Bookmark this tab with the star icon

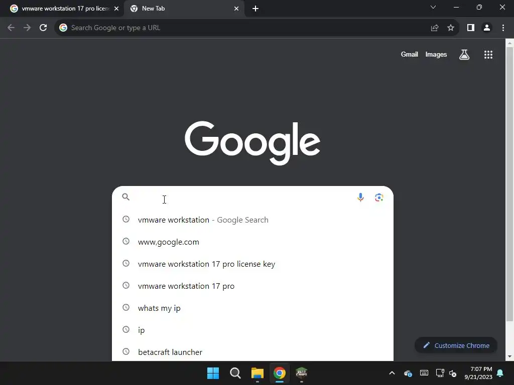point(451,28)
